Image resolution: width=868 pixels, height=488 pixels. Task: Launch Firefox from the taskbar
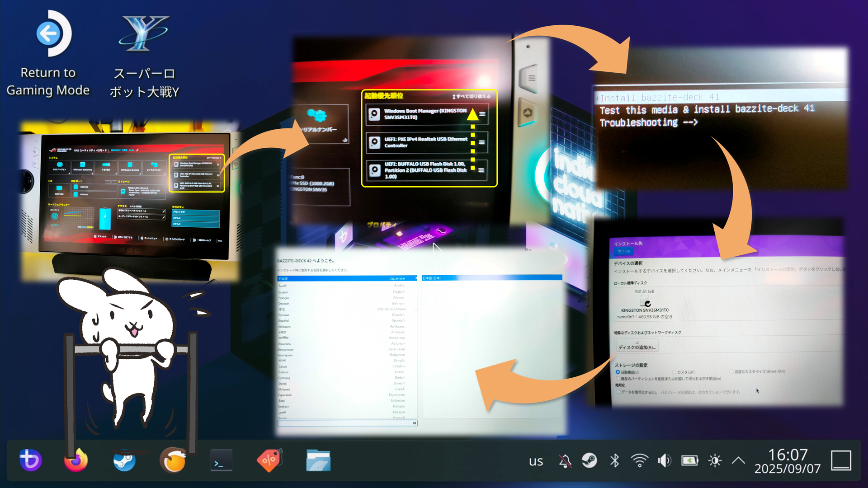(76, 460)
